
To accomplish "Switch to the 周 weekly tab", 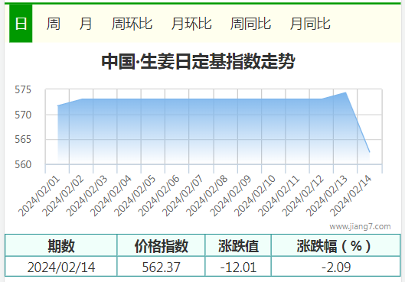I will point(54,24).
